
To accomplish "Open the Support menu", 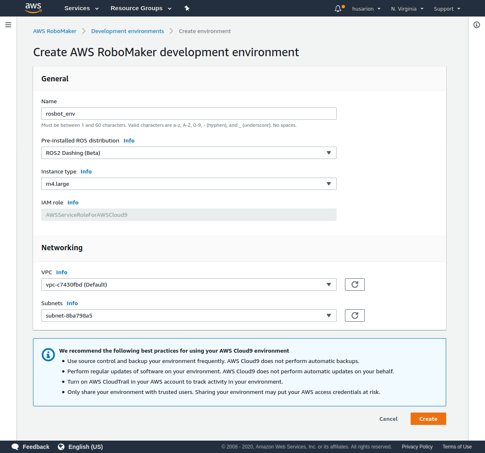I will coord(447,9).
